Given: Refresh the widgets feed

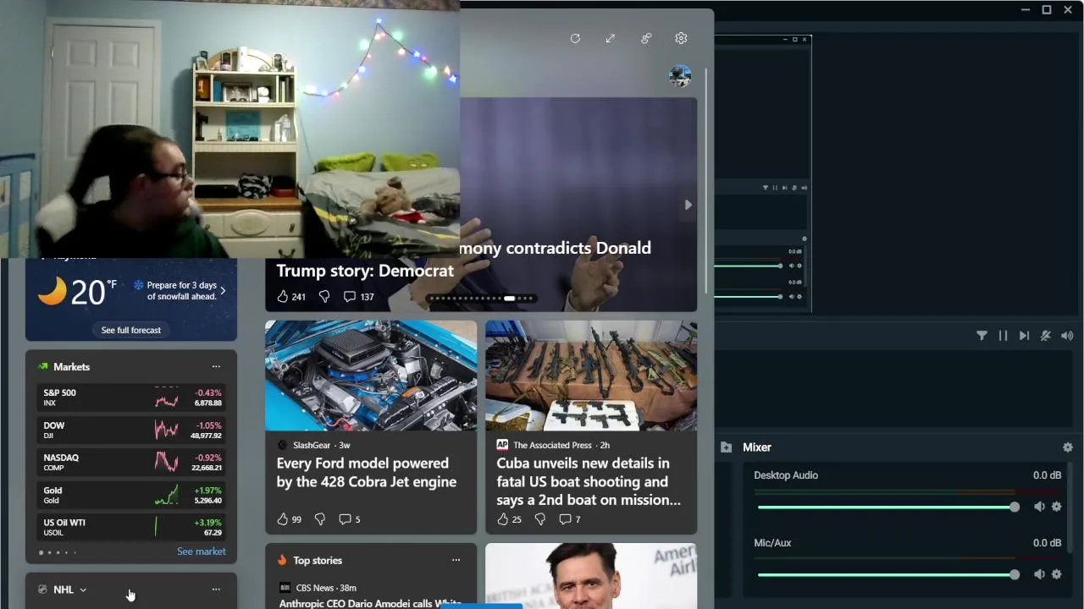Looking at the screenshot, I should click(x=575, y=38).
